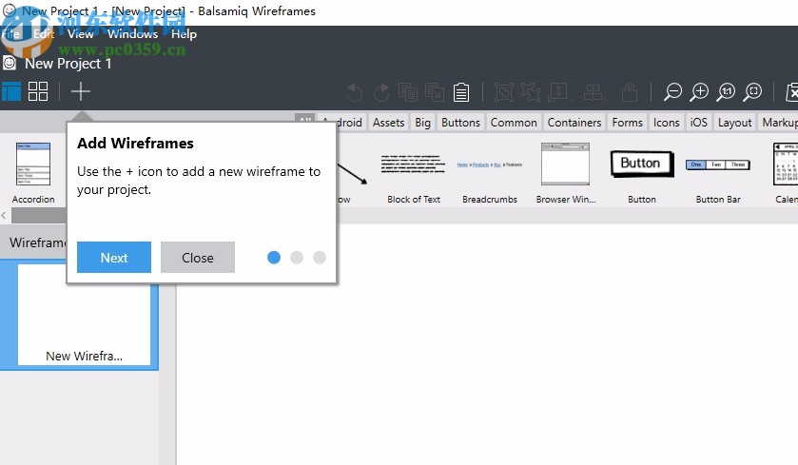Switch to the Forms library tab
Viewport: 798px width, 465px height.
tap(627, 123)
